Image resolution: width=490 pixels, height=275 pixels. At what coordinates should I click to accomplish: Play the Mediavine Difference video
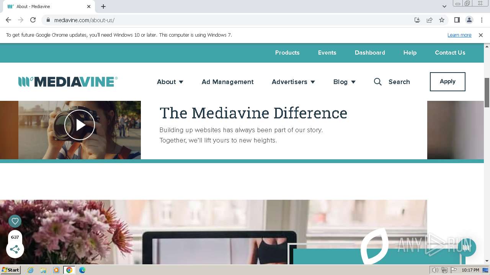click(80, 125)
